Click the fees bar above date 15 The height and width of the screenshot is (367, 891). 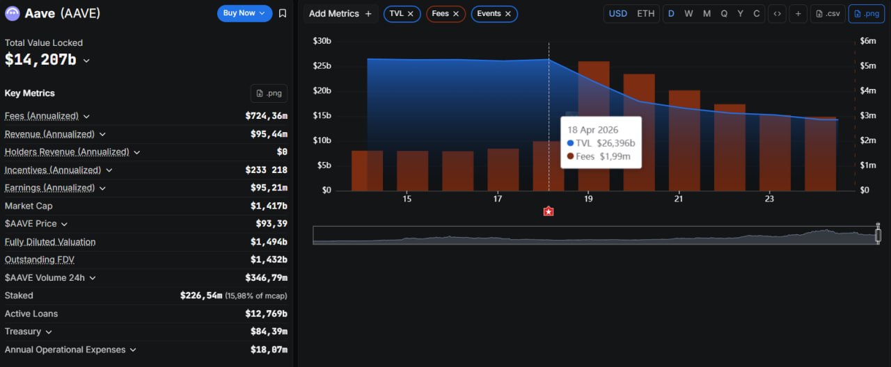pos(412,171)
